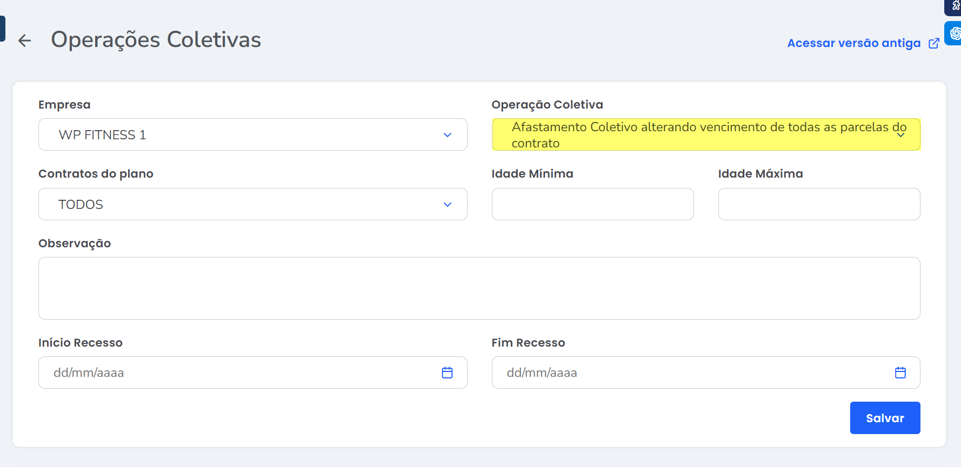Click the Fim Recesso date placeholder text

(542, 373)
